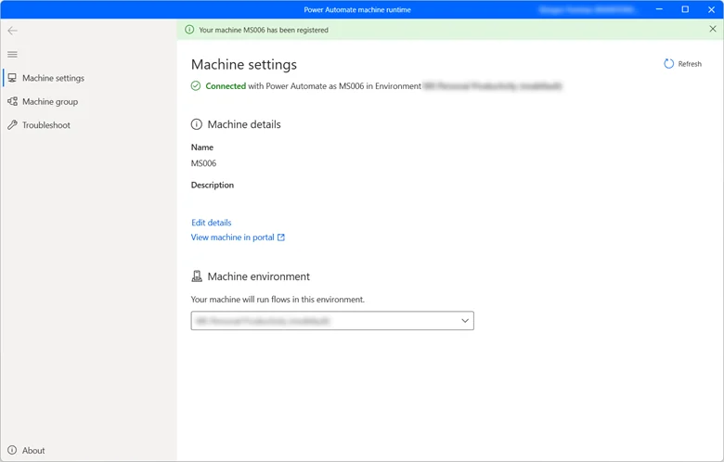Click the 'Description' label
The image size is (724, 462).
click(213, 185)
